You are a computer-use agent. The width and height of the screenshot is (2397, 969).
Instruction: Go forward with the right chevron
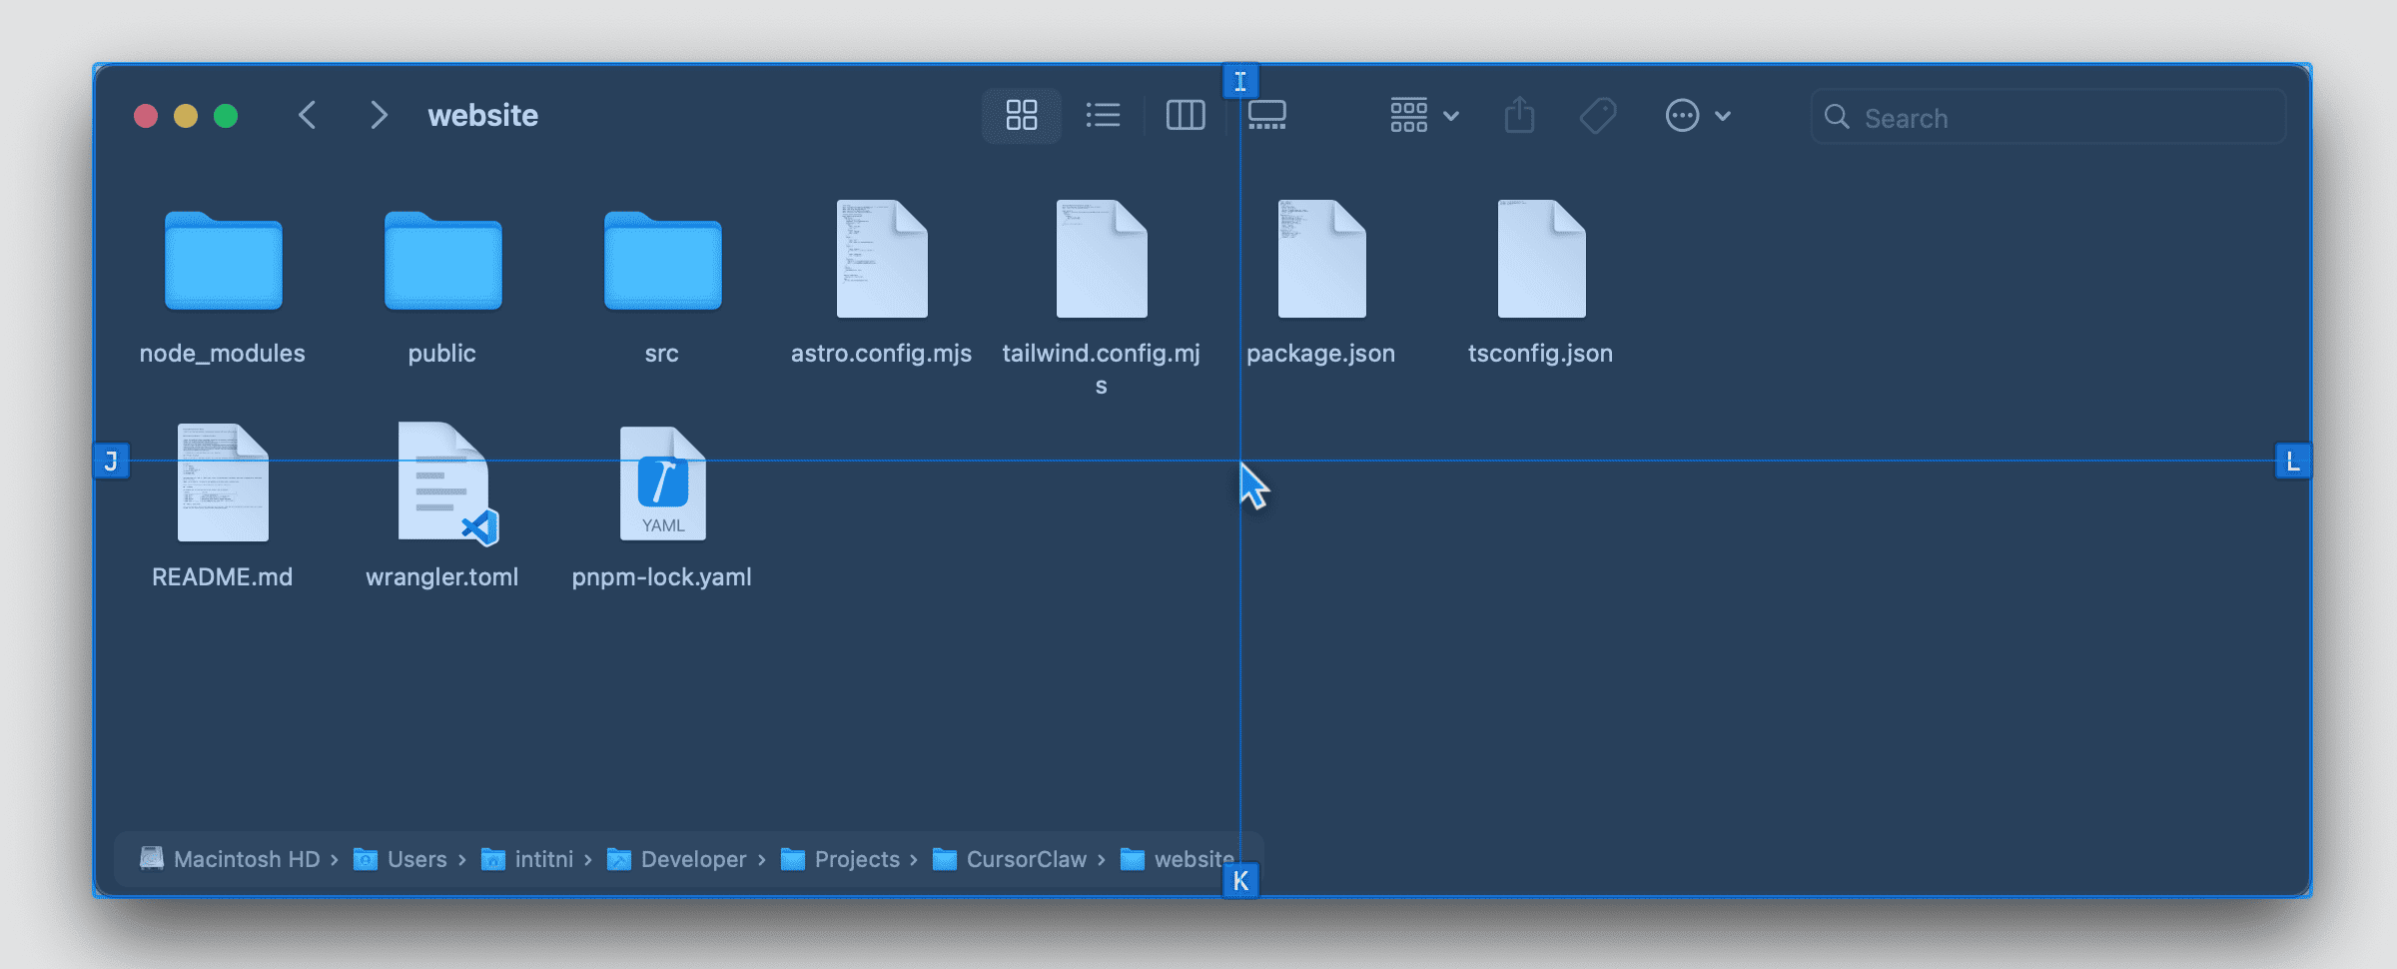(379, 116)
